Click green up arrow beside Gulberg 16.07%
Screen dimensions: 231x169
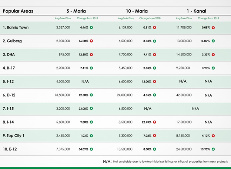213,41
